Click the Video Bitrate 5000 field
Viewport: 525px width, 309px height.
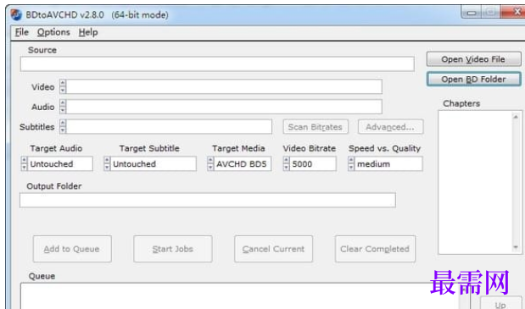coord(313,163)
